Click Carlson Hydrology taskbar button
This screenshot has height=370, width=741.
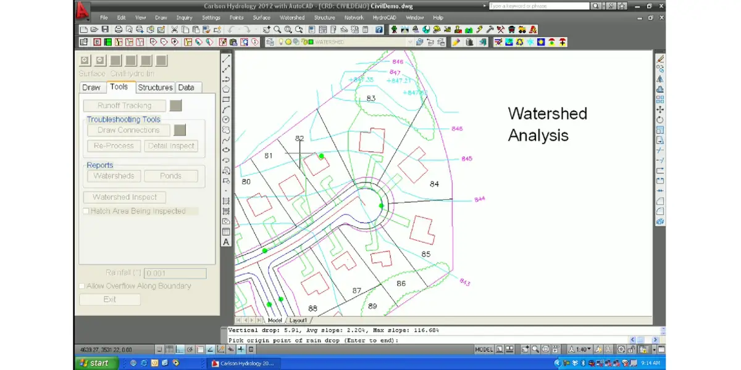tap(245, 363)
